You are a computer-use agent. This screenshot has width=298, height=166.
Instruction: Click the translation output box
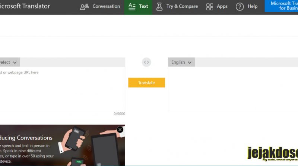pos(233,89)
